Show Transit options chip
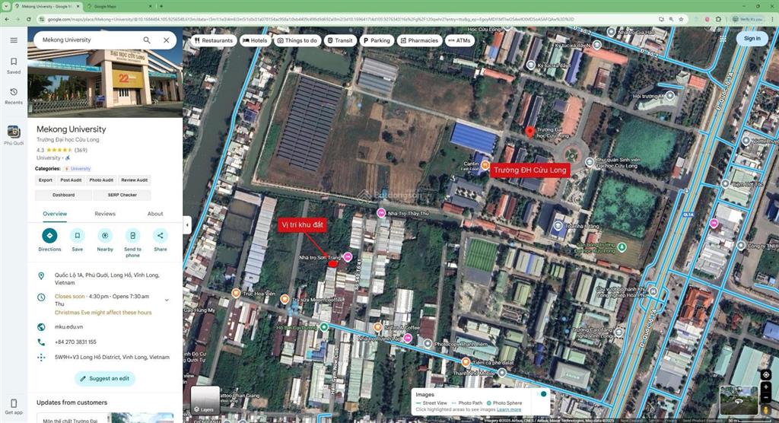 [340, 40]
